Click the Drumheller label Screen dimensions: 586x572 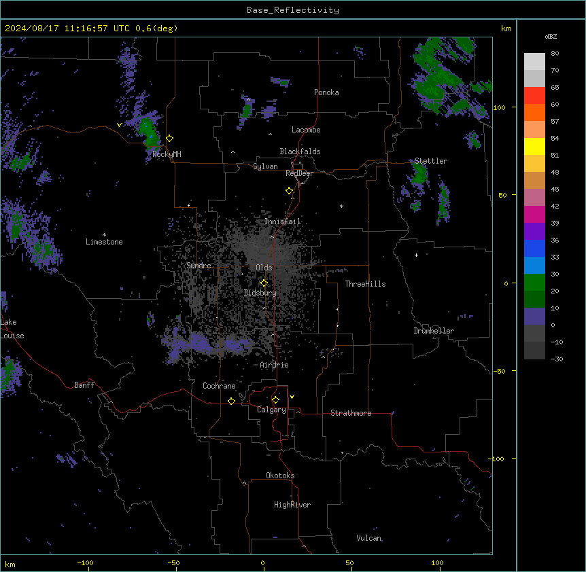tap(434, 331)
